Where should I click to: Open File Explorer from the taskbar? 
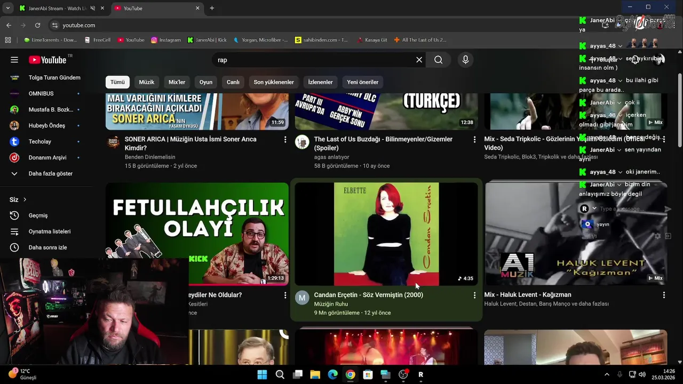(x=315, y=374)
